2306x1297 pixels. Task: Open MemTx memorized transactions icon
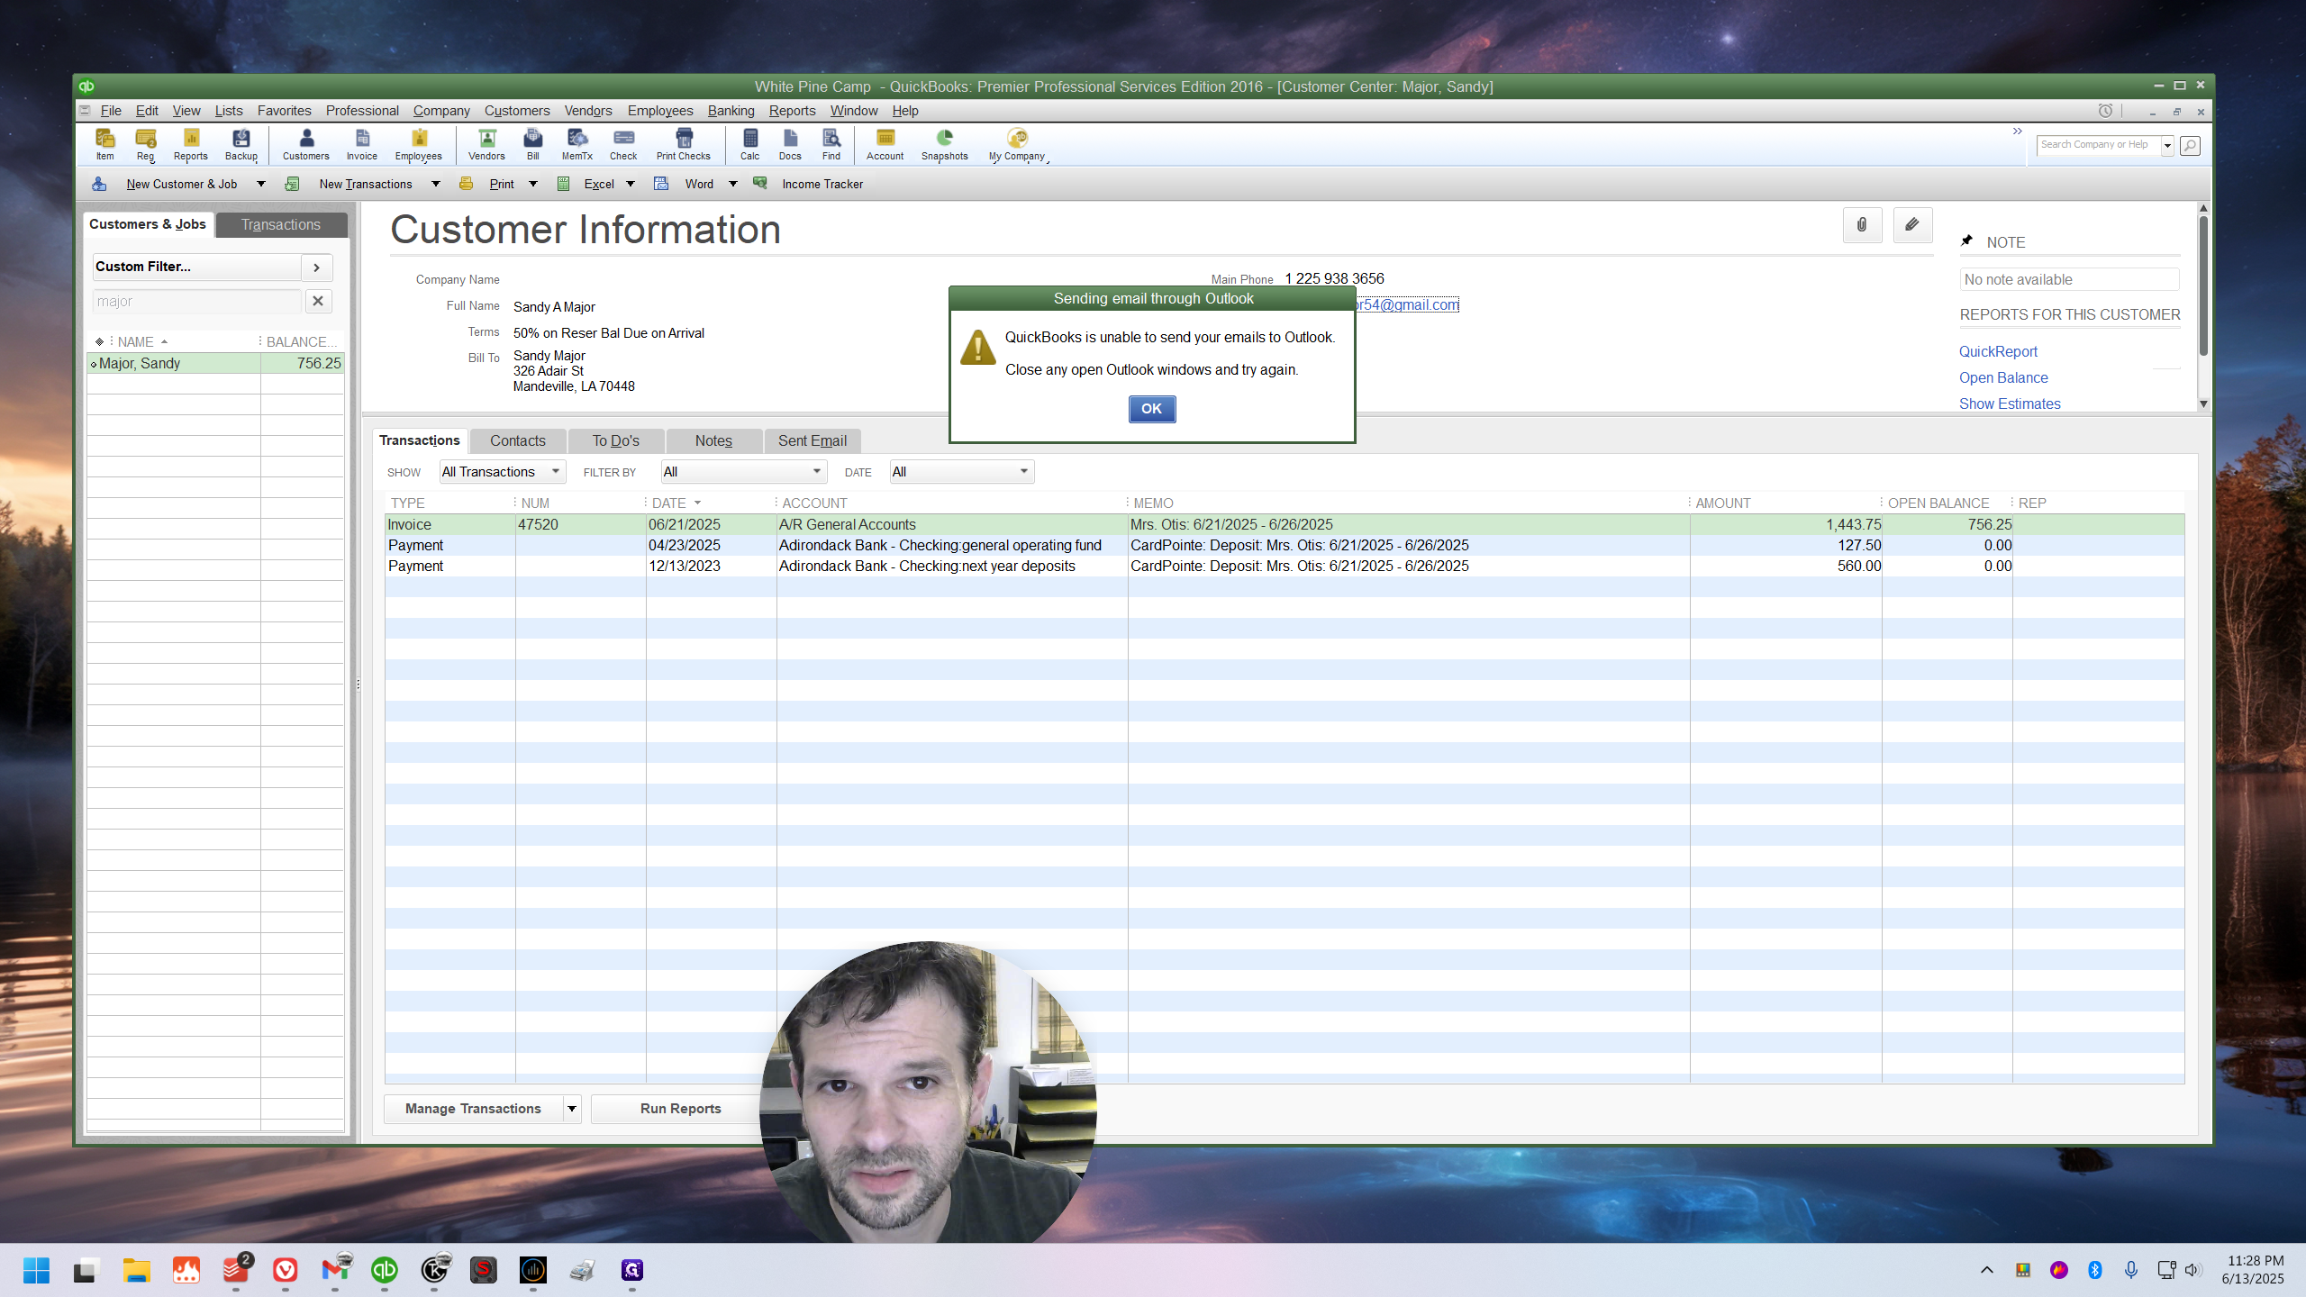577,144
